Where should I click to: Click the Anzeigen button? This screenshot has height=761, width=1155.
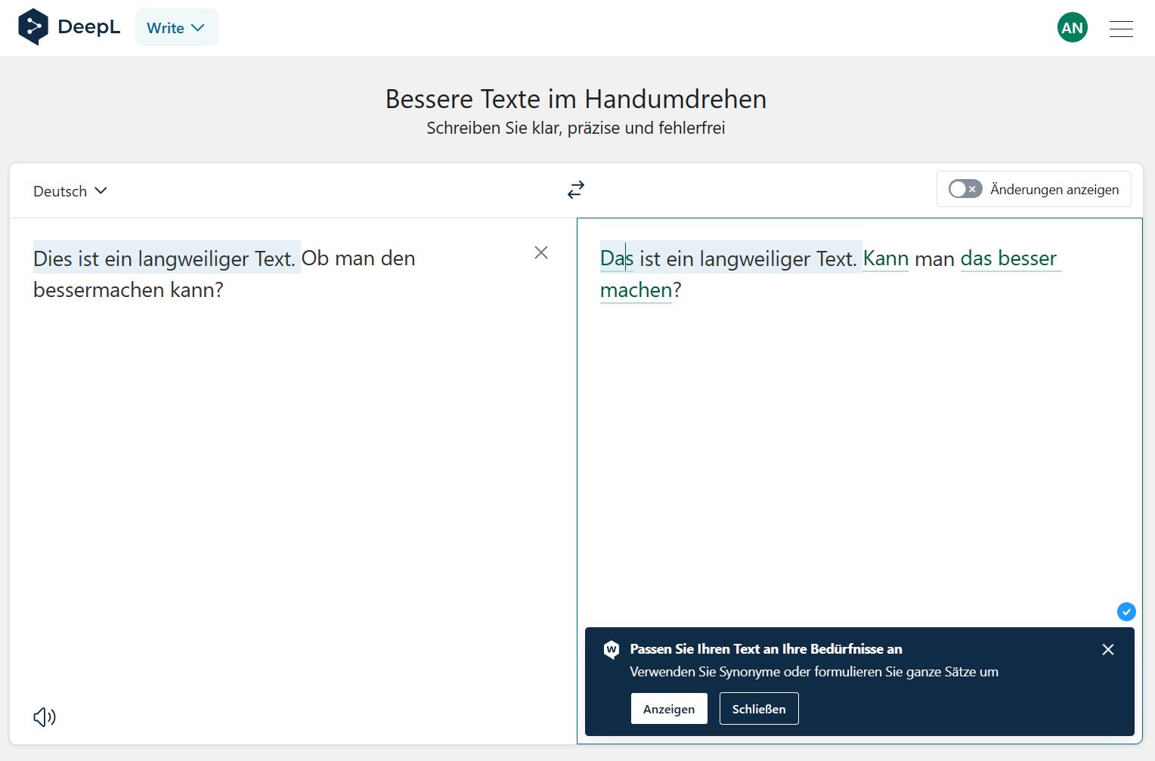click(669, 709)
